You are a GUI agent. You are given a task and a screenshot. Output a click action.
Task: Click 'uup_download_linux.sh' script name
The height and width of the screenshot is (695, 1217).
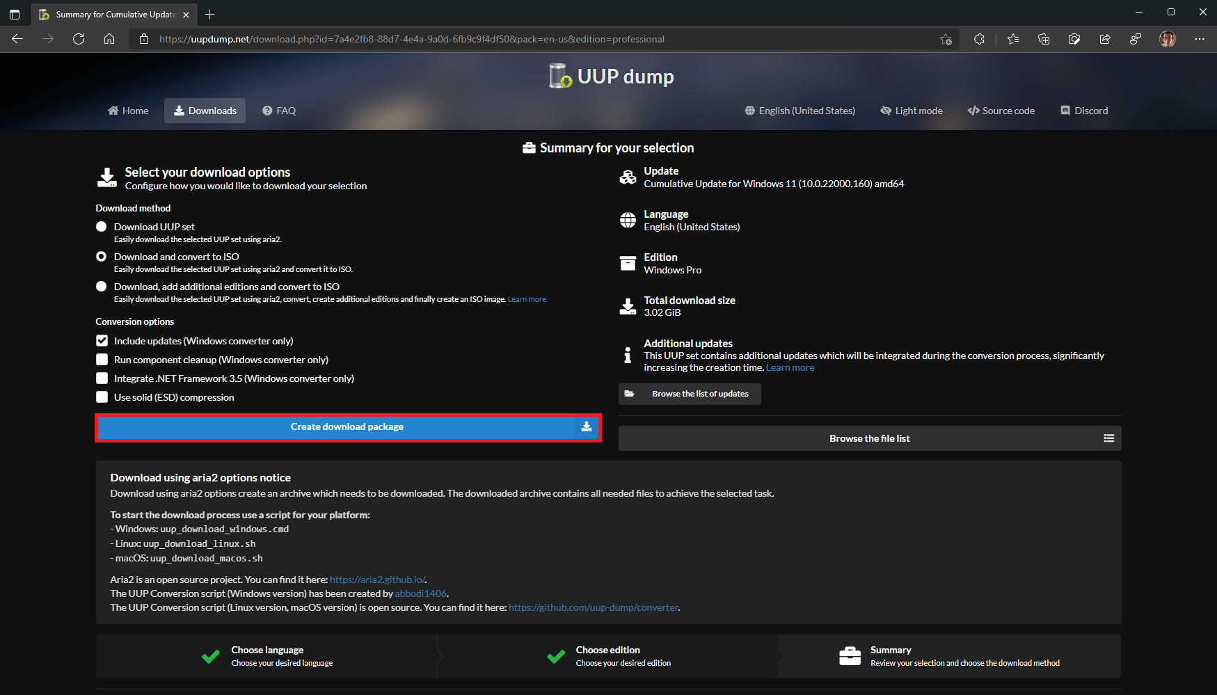tap(199, 544)
